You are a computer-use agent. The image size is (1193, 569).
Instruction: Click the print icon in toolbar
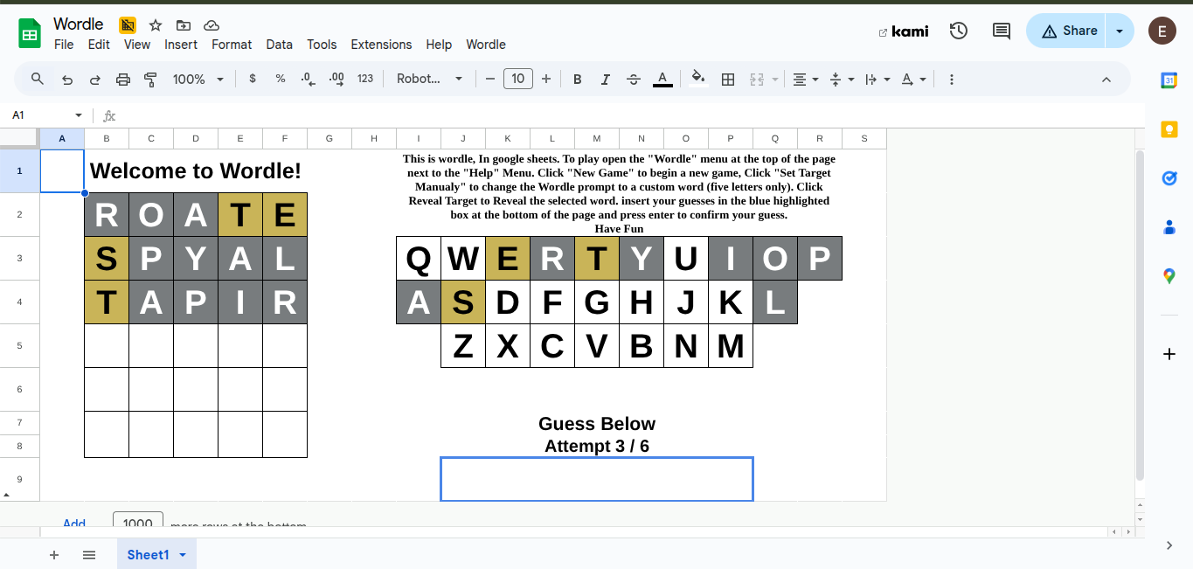[x=123, y=80]
